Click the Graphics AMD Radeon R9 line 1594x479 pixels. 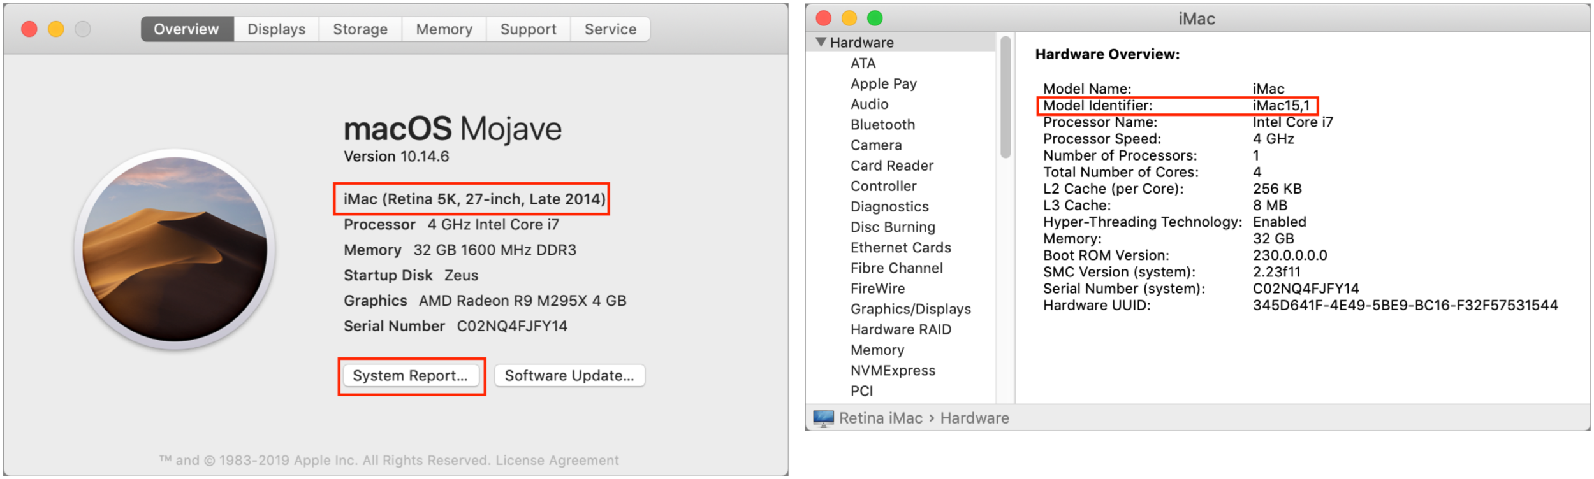coord(485,301)
